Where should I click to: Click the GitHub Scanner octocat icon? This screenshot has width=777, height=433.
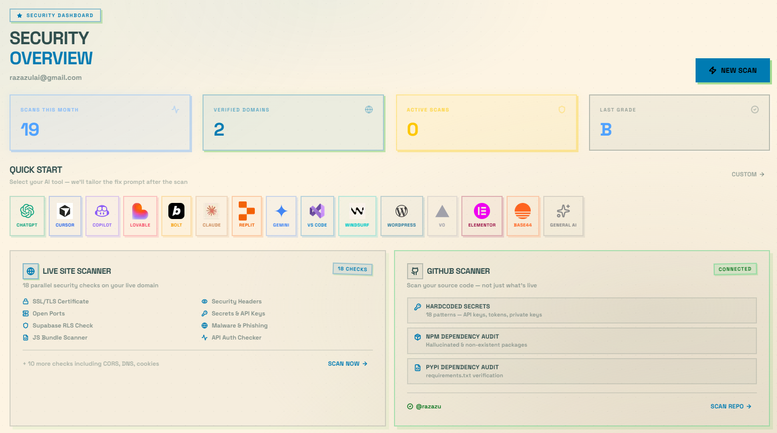(415, 271)
